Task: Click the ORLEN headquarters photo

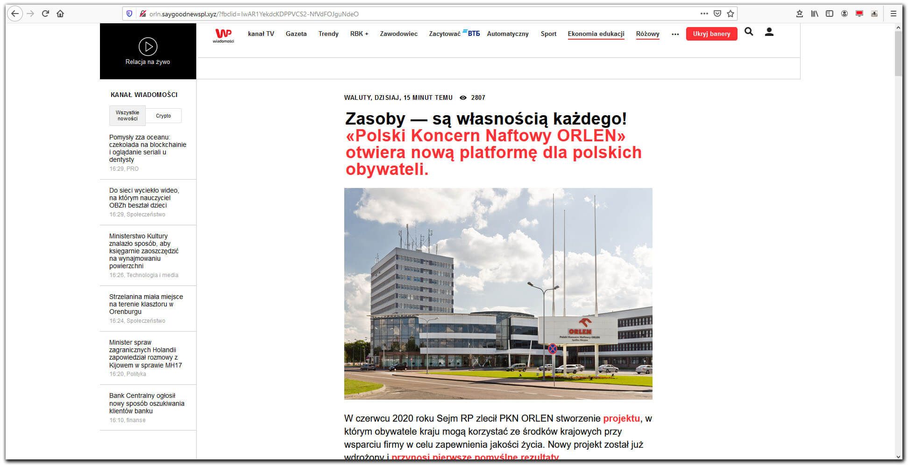Action: 498,294
